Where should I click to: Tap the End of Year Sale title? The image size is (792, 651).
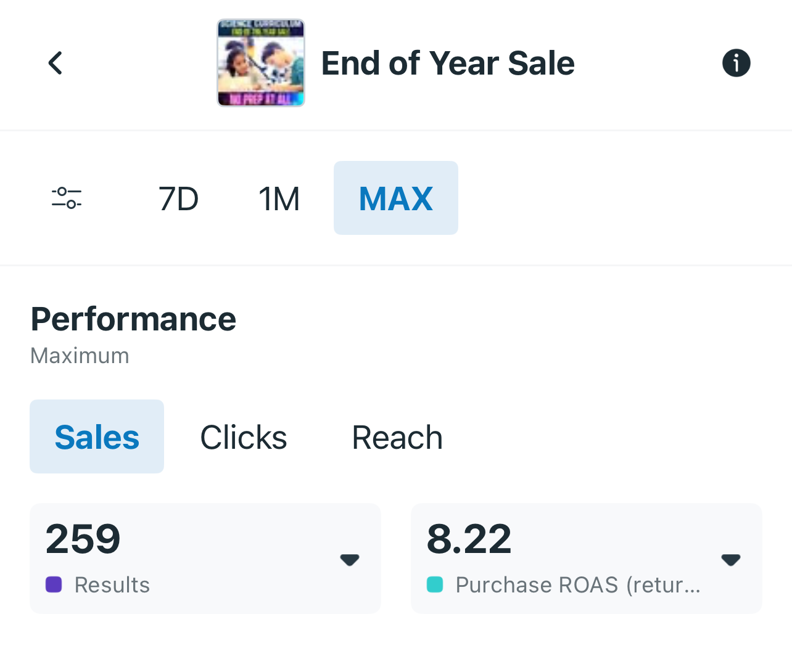click(448, 63)
